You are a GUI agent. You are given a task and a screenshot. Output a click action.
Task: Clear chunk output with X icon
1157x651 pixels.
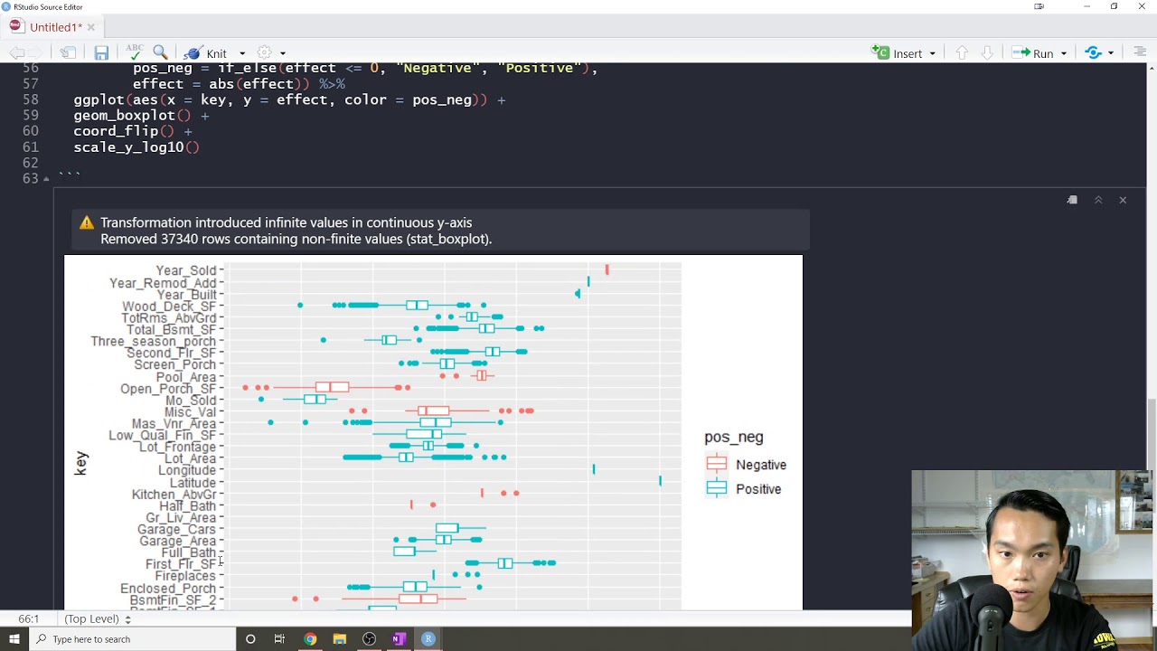[1123, 200]
